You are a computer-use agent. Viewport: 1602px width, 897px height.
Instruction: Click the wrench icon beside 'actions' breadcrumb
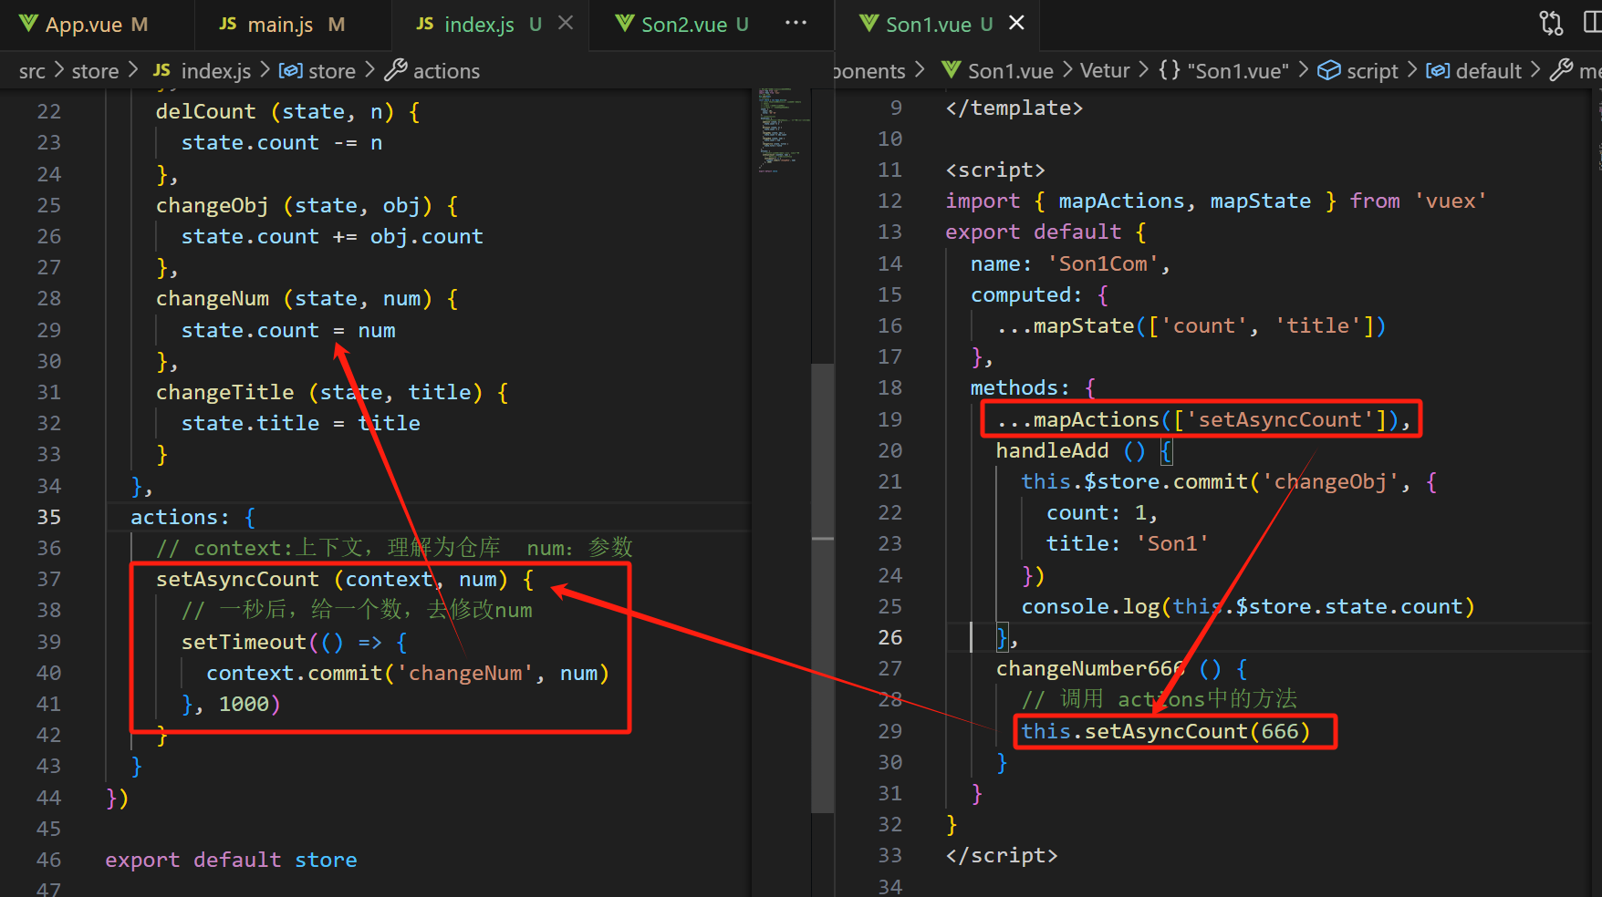[396, 70]
